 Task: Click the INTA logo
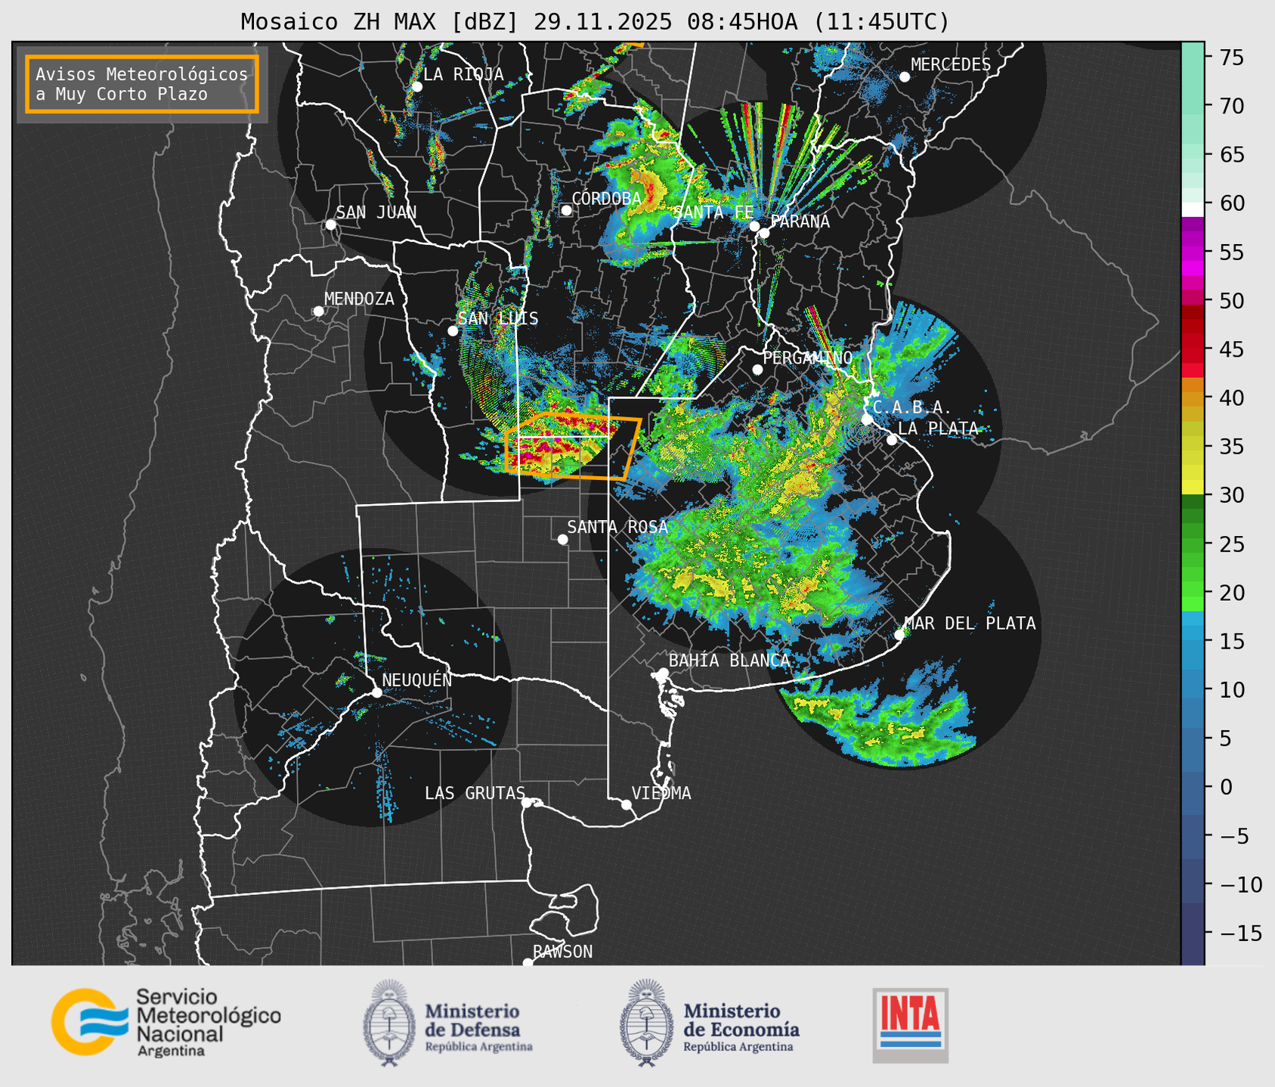[910, 1025]
